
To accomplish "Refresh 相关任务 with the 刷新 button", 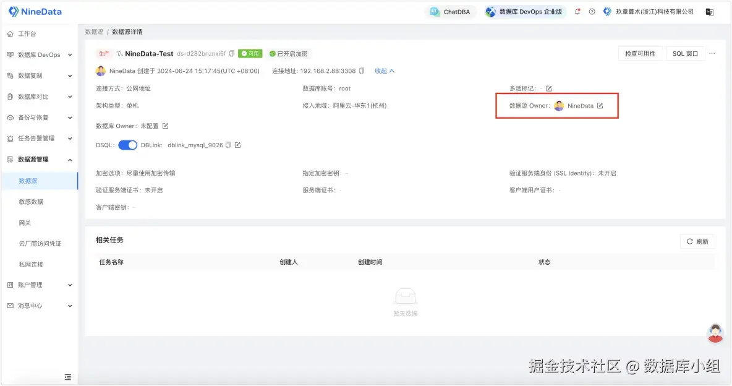I will 697,241.
